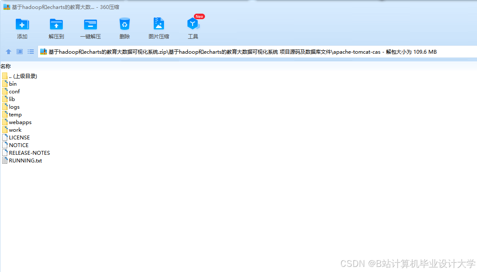Image resolution: width=477 pixels, height=272 pixels.
Task: Click the 一键解压 one-click extract icon
Action: click(x=90, y=26)
